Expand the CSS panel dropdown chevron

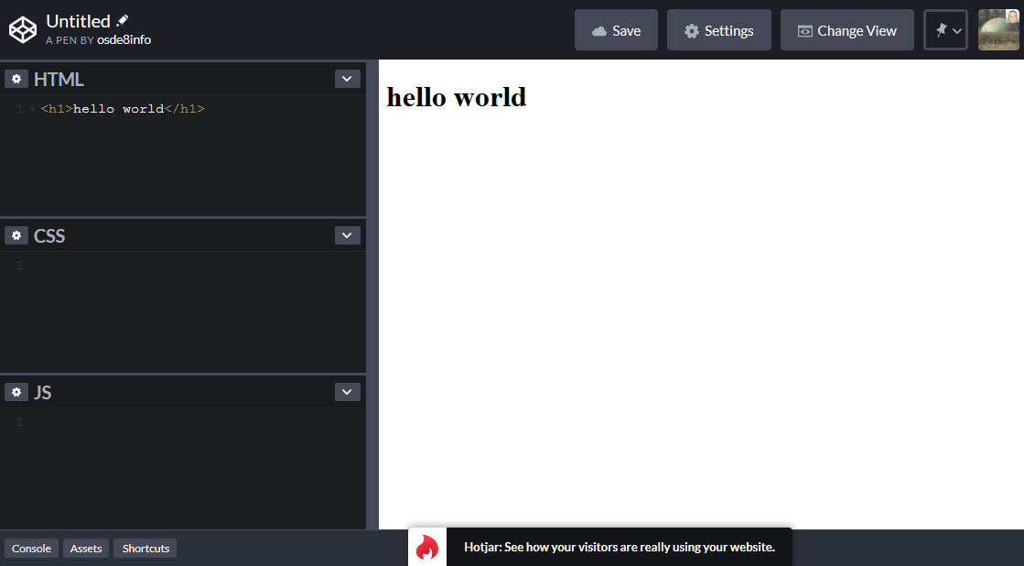(x=347, y=235)
